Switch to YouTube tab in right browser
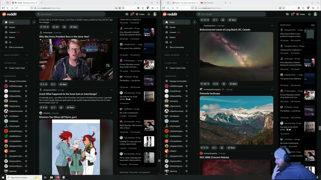This screenshot has width=321, height=180. 214,3
